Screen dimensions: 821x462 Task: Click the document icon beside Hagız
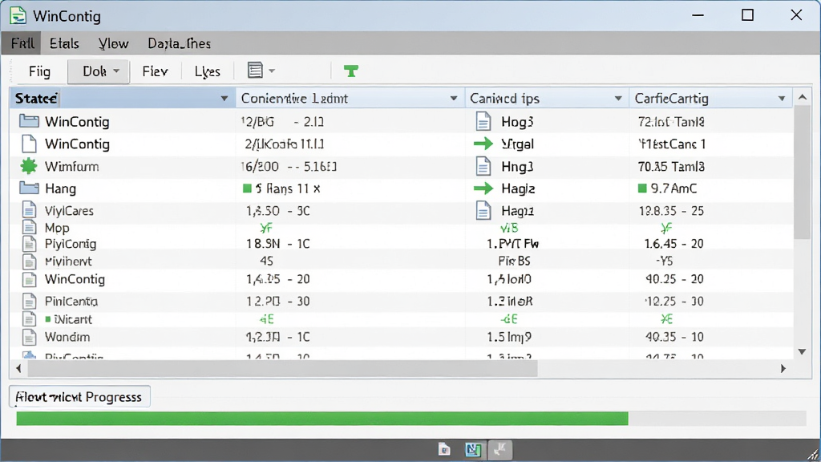(x=483, y=211)
